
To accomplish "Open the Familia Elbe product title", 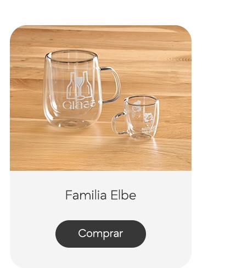I will click(100, 195).
